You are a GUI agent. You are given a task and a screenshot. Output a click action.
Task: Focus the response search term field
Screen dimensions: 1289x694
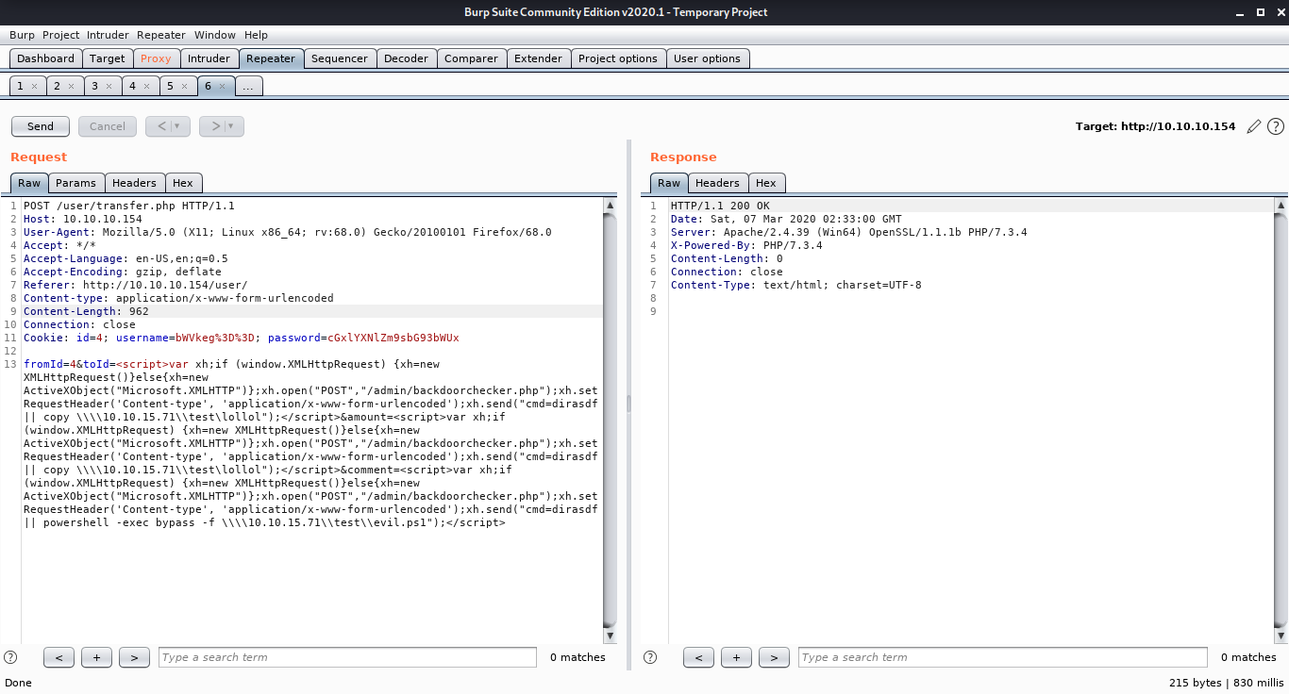pos(1003,657)
